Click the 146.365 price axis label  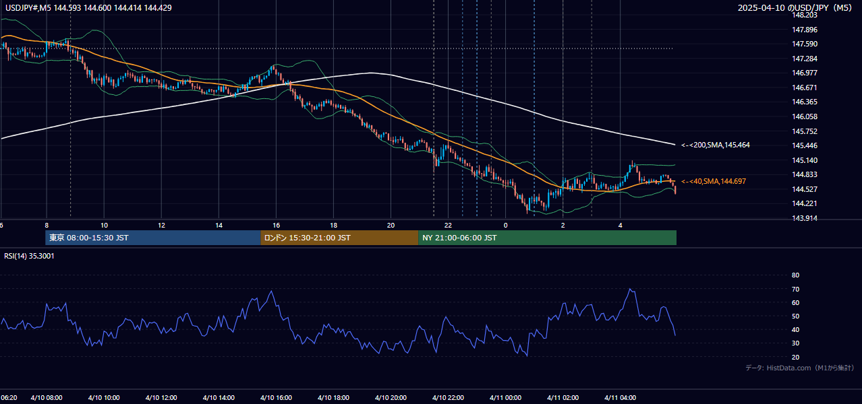[x=805, y=102]
